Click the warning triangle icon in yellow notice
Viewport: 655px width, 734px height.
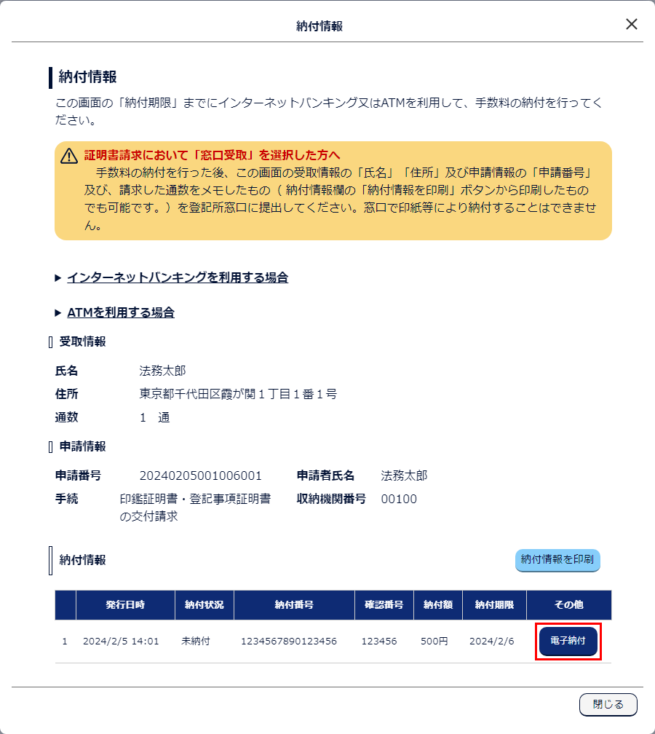[69, 156]
